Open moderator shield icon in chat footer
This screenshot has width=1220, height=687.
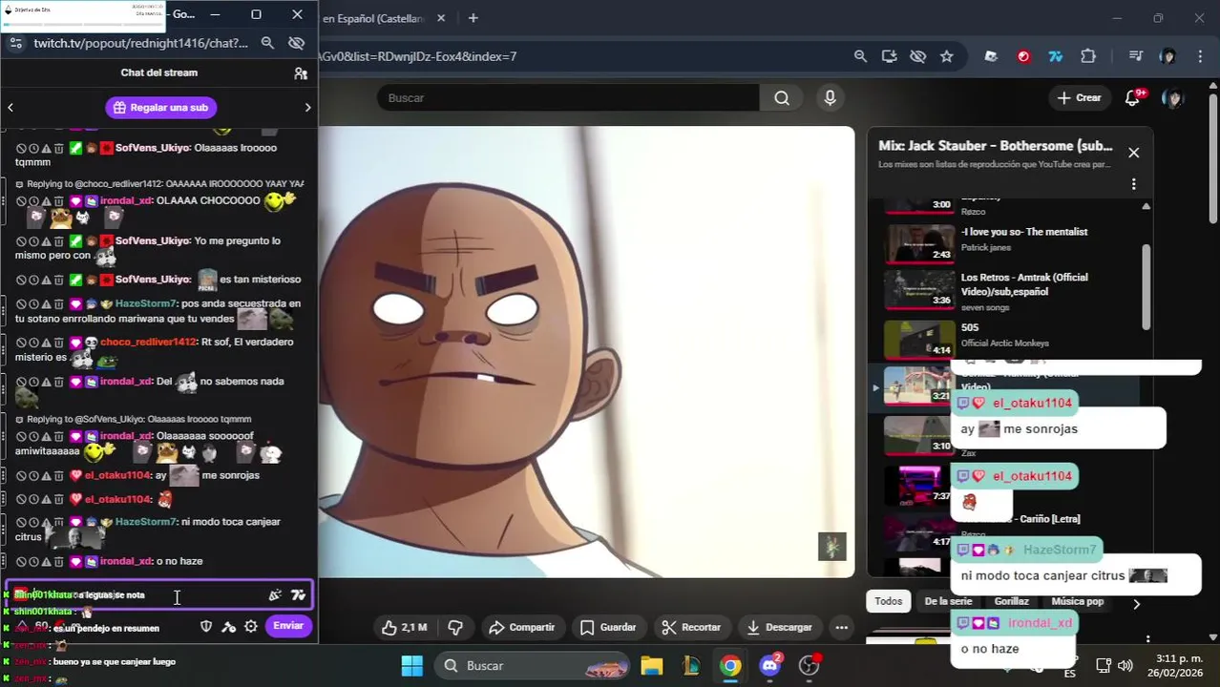[205, 627]
